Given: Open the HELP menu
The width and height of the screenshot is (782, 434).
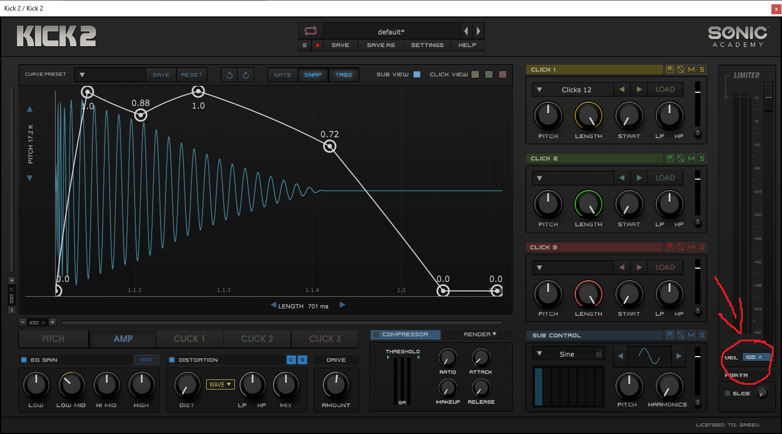Looking at the screenshot, I should click(x=467, y=45).
